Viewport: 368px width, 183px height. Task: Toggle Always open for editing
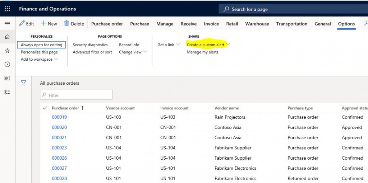[41, 45]
